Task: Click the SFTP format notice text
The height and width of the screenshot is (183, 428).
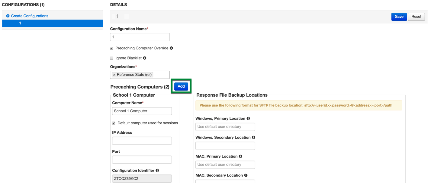Action: pyautogui.click(x=296, y=105)
